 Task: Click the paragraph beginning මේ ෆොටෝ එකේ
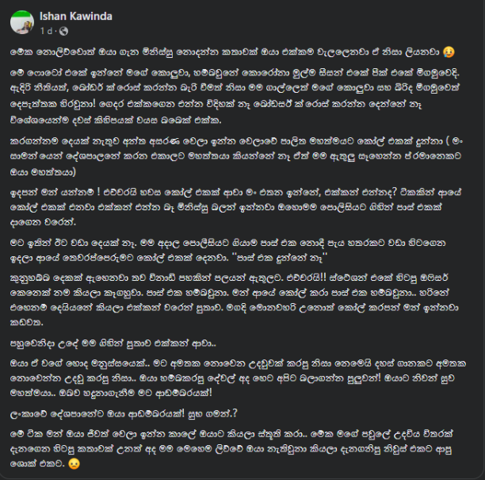click(x=235, y=96)
